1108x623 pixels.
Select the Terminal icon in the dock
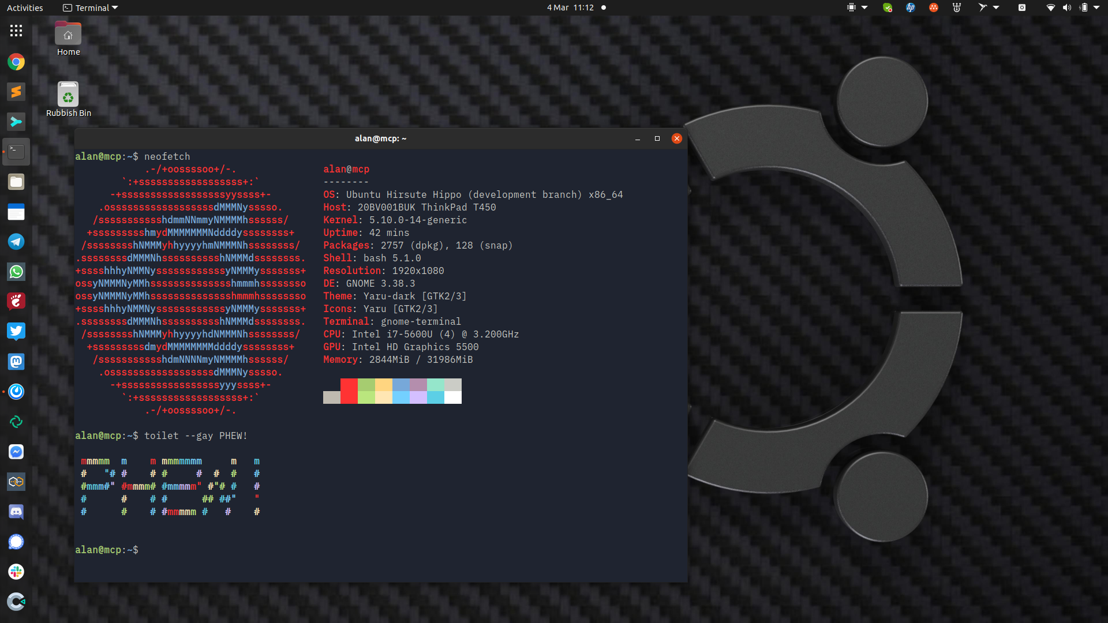16,152
